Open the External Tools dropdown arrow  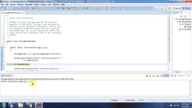71,8
